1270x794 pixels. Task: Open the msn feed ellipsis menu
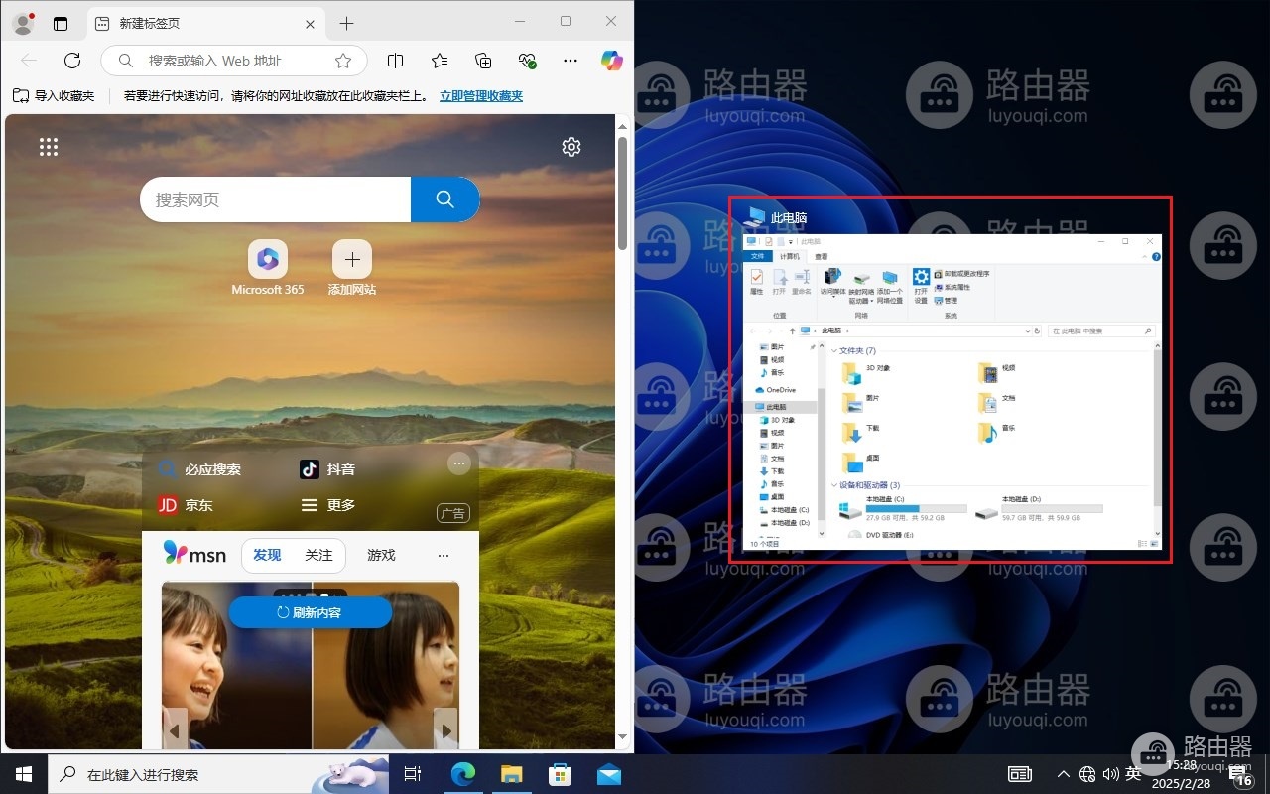(444, 555)
